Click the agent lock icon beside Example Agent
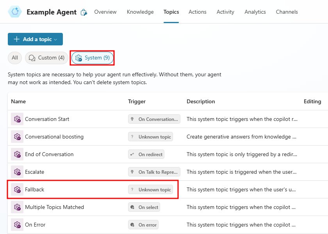Screen dimensions: 328x234 click(84, 12)
